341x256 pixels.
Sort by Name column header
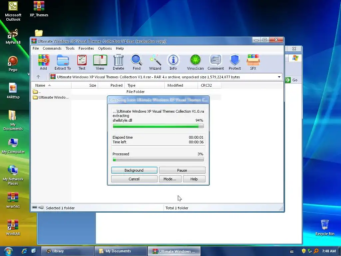click(51, 85)
